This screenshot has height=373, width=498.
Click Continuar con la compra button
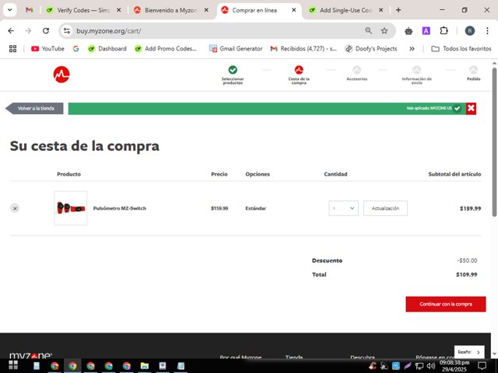point(446,304)
